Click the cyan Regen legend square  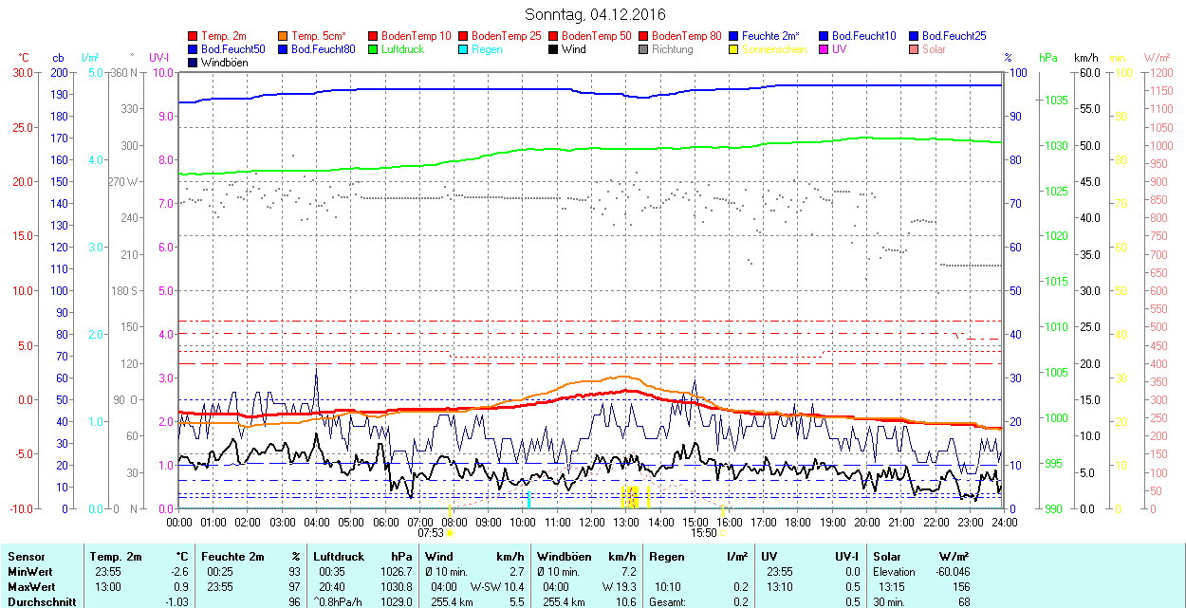[464, 49]
